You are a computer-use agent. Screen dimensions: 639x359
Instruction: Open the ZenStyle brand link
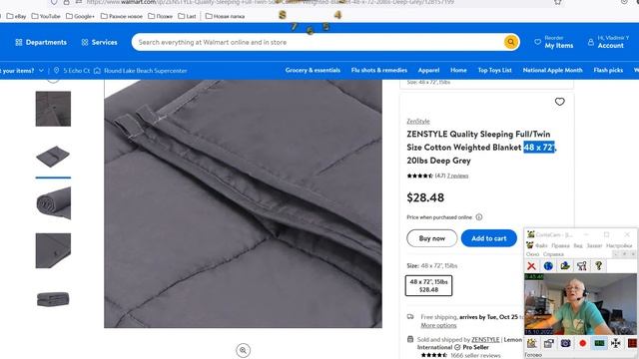point(418,122)
